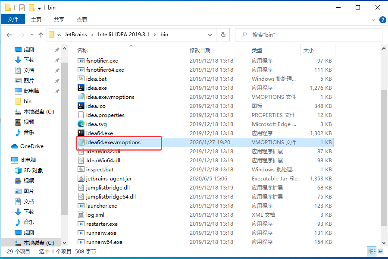
Task: Click the IdeaWin64.dll file icon
Action: [x=81, y=160]
